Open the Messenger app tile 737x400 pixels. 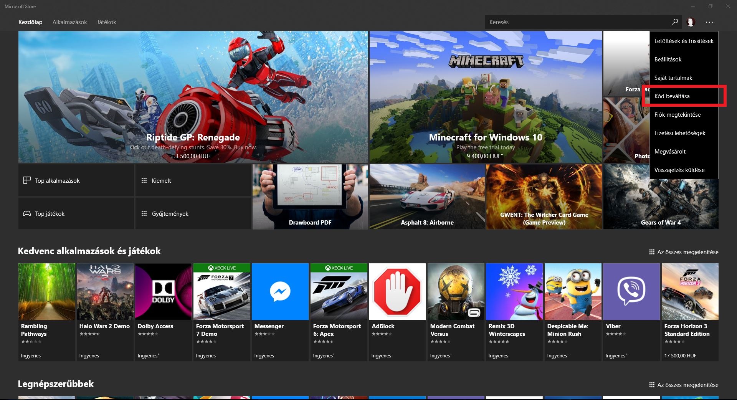(280, 292)
